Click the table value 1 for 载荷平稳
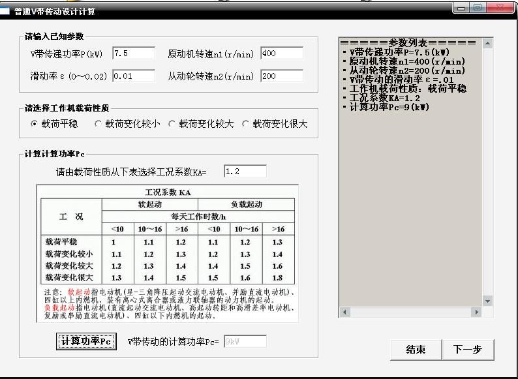518x379 pixels. tap(114, 242)
